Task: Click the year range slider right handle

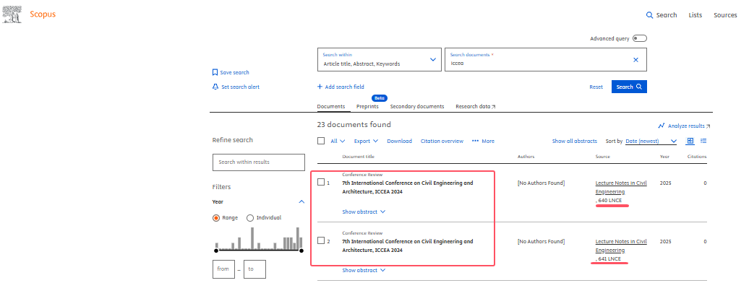Action: point(301,251)
